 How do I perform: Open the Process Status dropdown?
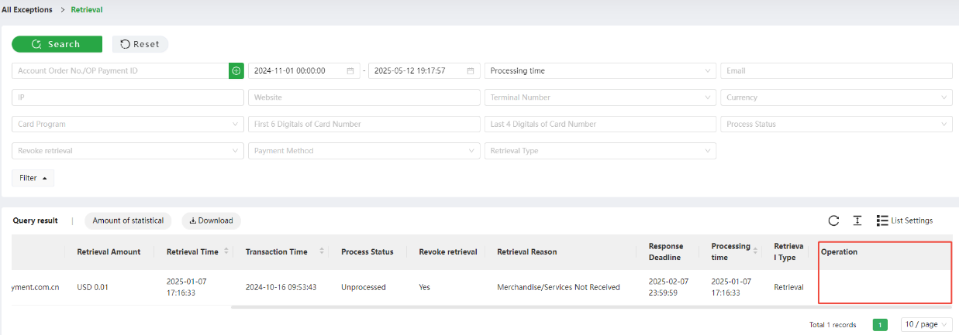(836, 124)
